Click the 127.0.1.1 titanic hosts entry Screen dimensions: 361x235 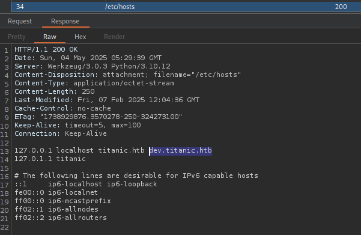coord(50,159)
